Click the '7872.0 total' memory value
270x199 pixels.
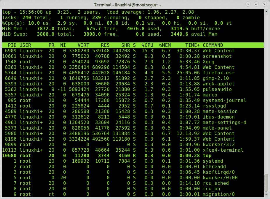54,29
